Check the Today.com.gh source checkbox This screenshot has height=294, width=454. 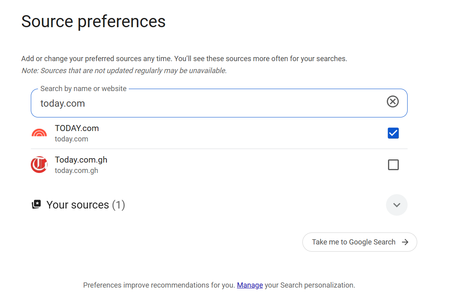[x=393, y=165]
